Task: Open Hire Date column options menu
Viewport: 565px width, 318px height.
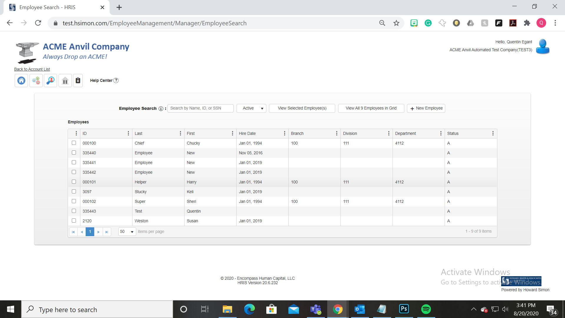Action: pos(285,133)
